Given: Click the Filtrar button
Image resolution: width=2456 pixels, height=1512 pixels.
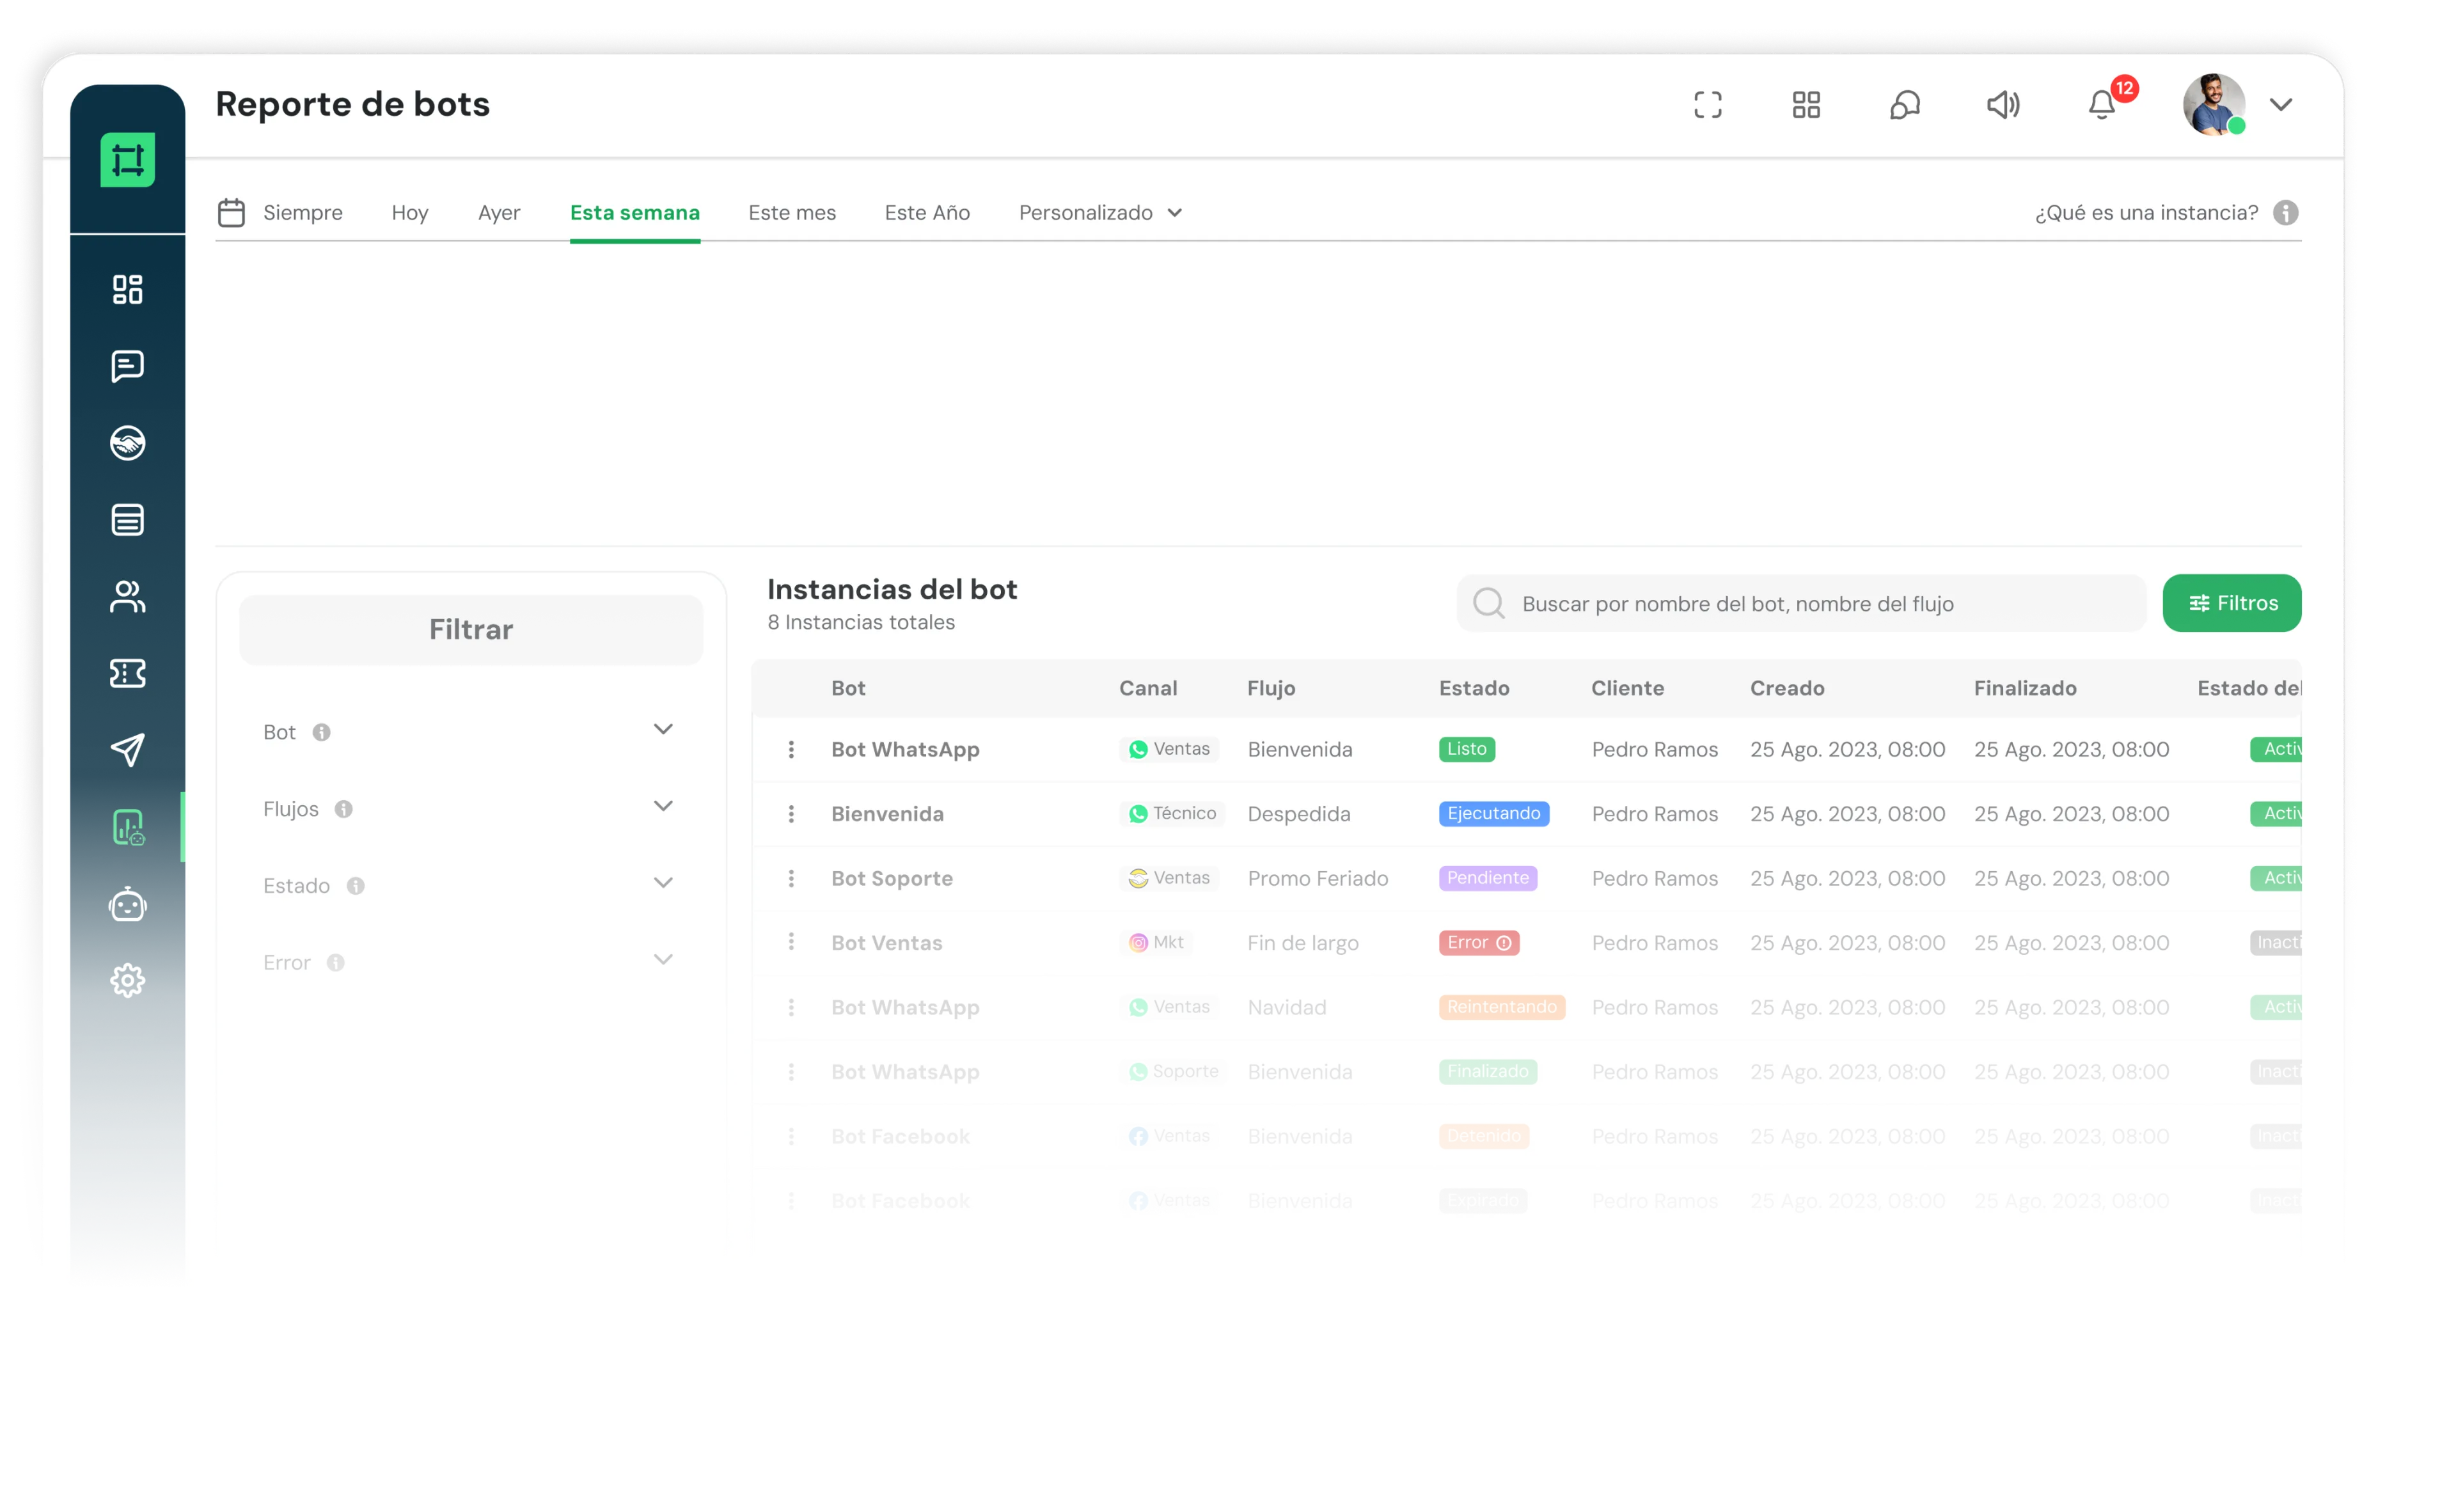Looking at the screenshot, I should tap(471, 629).
